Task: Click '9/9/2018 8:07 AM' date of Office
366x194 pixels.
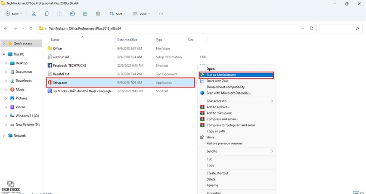Action: click(130, 49)
